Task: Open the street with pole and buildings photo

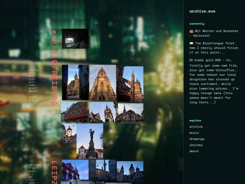Action: (x=103, y=169)
